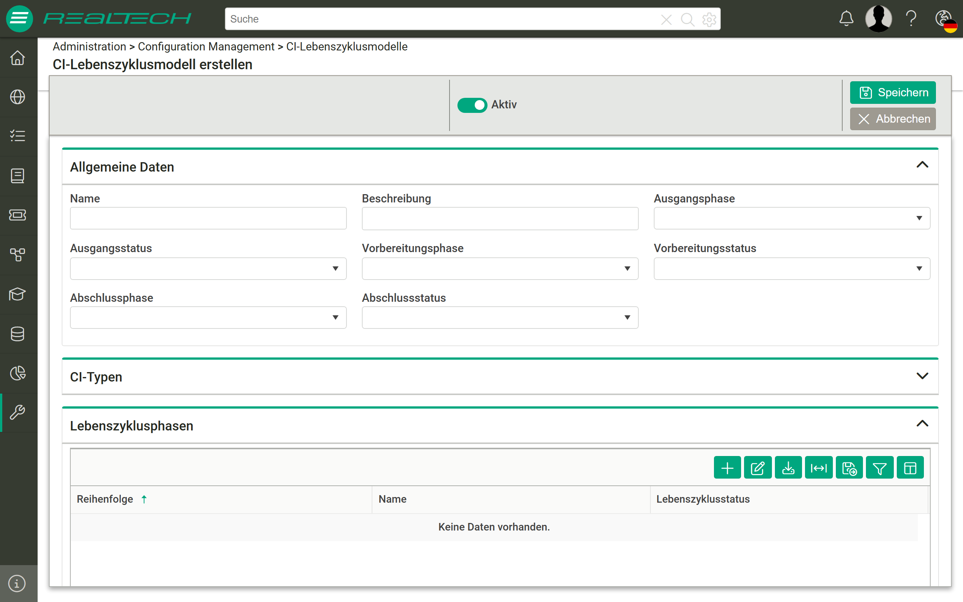The width and height of the screenshot is (963, 602).
Task: Add a new lifecycle phase row
Action: pos(727,468)
